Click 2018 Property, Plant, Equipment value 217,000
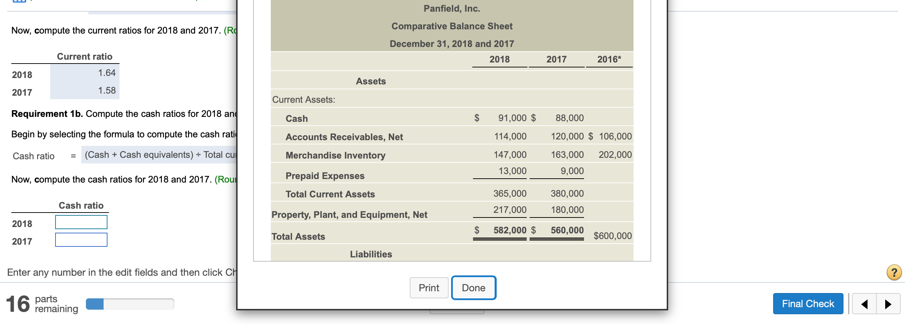 click(x=510, y=210)
